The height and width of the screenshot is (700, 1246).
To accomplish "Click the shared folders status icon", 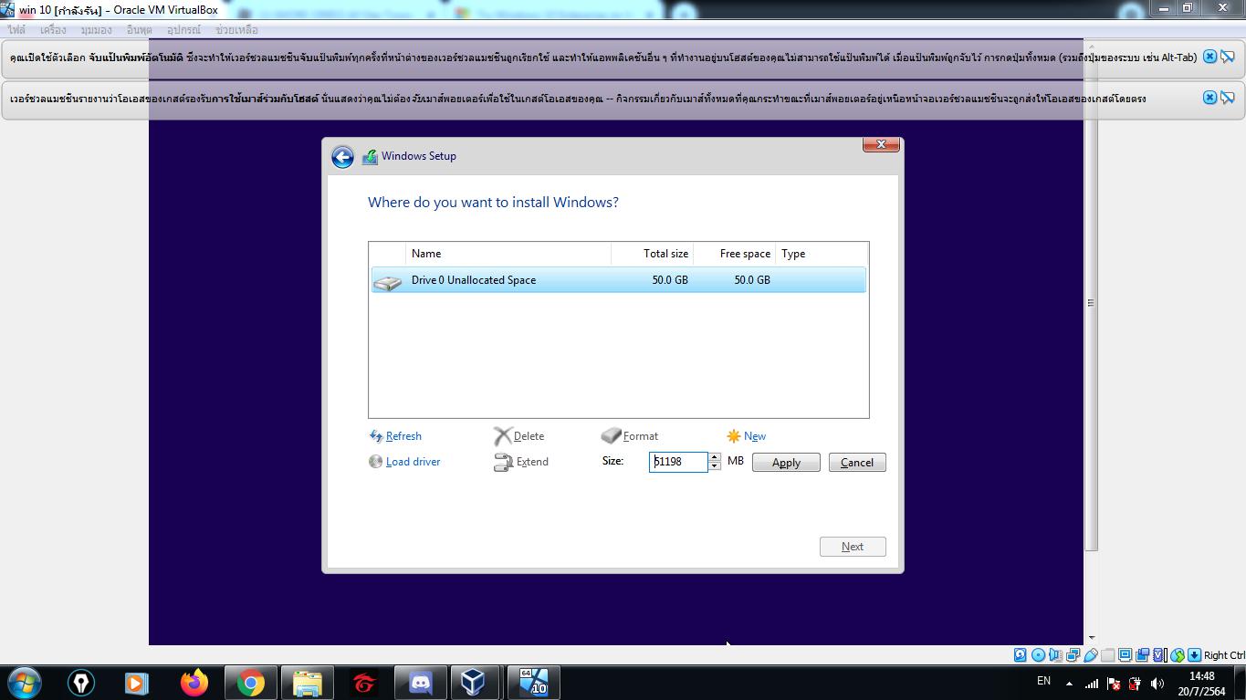I will 1107,655.
